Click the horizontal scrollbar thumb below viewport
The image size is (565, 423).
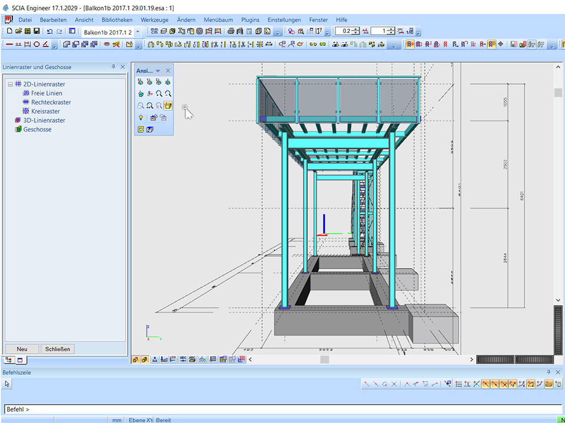coord(324,360)
